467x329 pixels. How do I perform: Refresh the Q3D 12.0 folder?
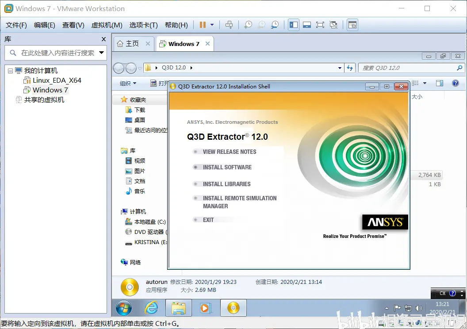pyautogui.click(x=350, y=68)
